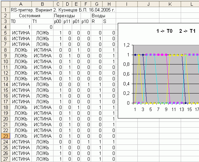The height and width of the screenshot is (162, 199).
Task: Click the chart's gray plot area
Action: 166,74
